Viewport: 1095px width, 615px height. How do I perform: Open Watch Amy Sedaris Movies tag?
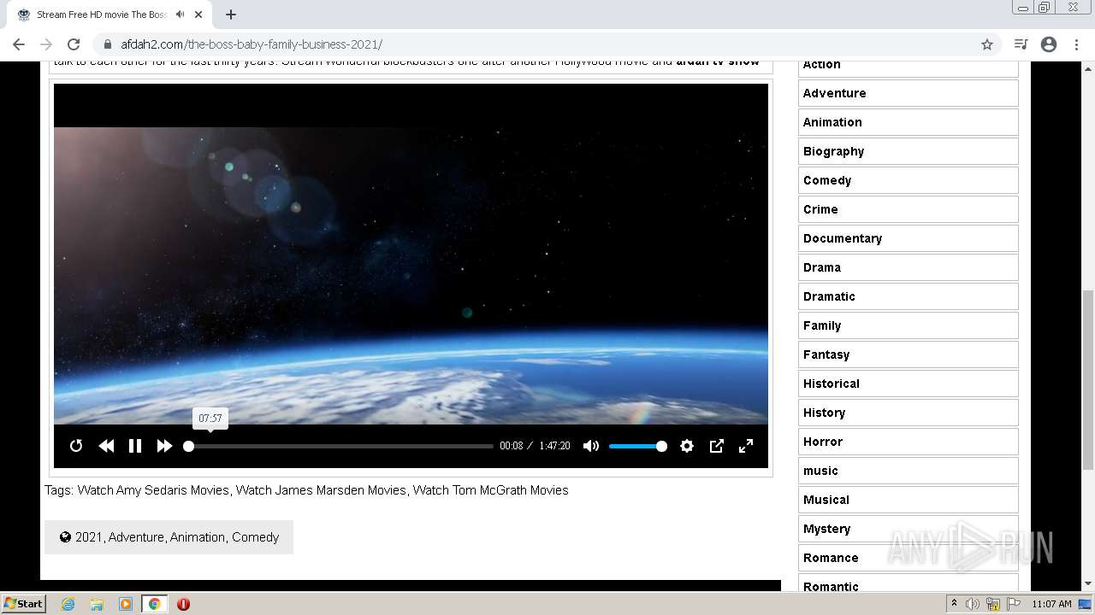[153, 490]
